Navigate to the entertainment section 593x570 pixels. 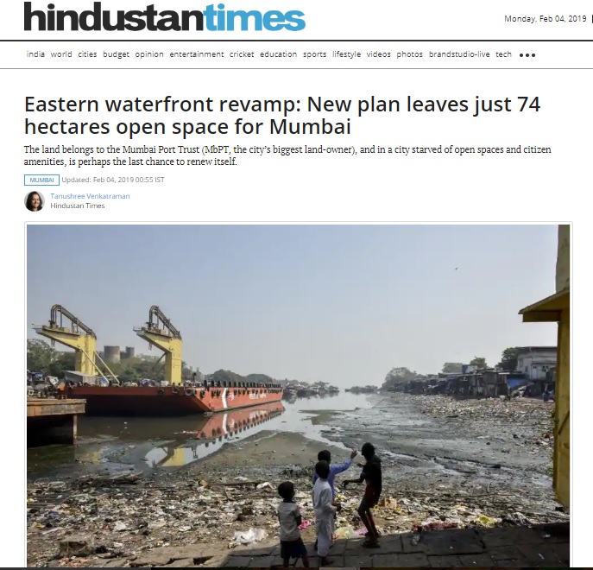click(x=197, y=54)
